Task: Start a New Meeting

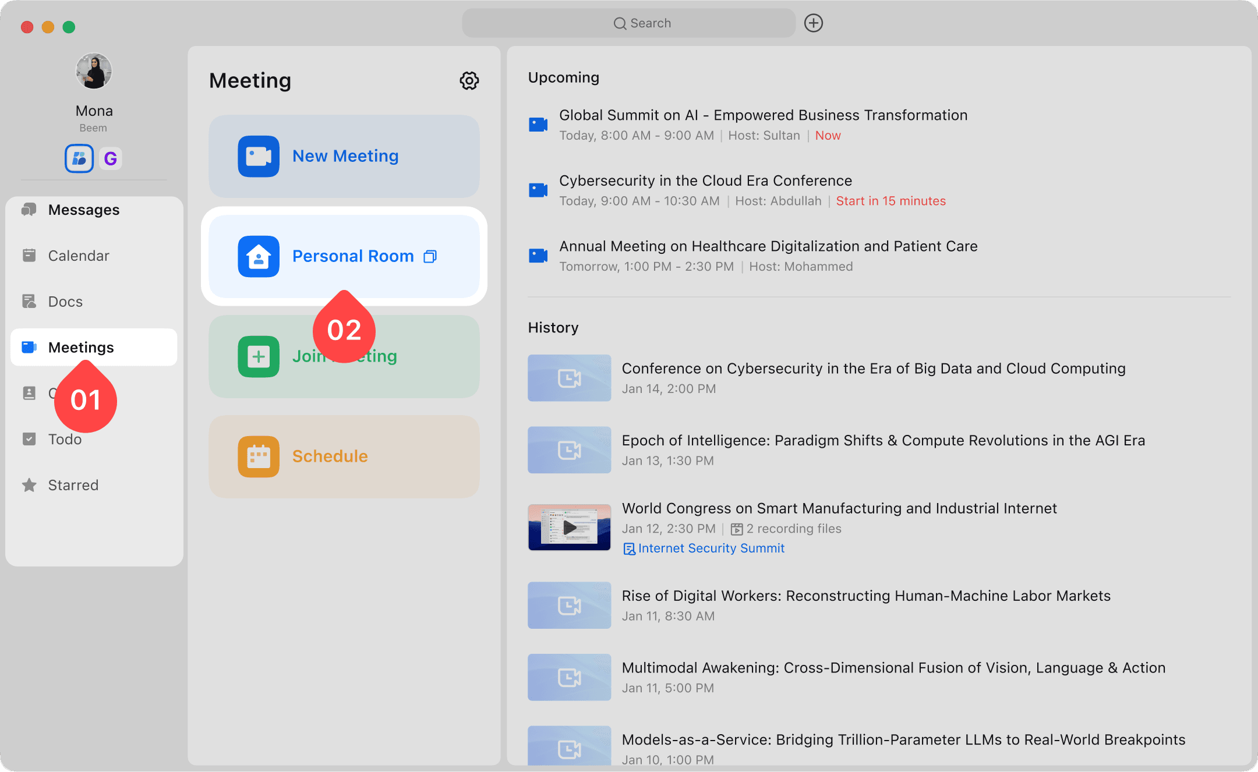Action: pyautogui.click(x=344, y=156)
